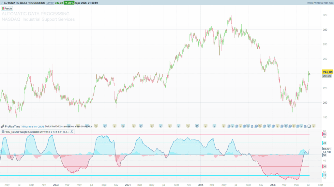
Task: Click the green Precio legend icon
Action: [x=3, y=8]
